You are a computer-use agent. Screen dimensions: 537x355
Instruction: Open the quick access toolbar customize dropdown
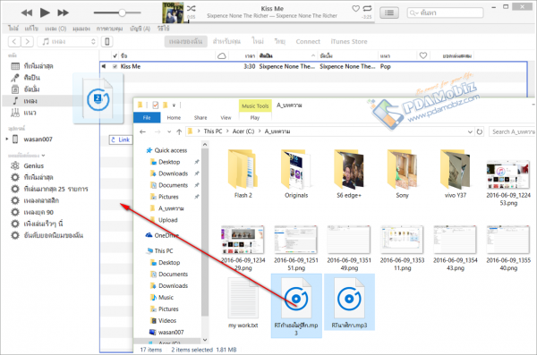click(x=174, y=106)
